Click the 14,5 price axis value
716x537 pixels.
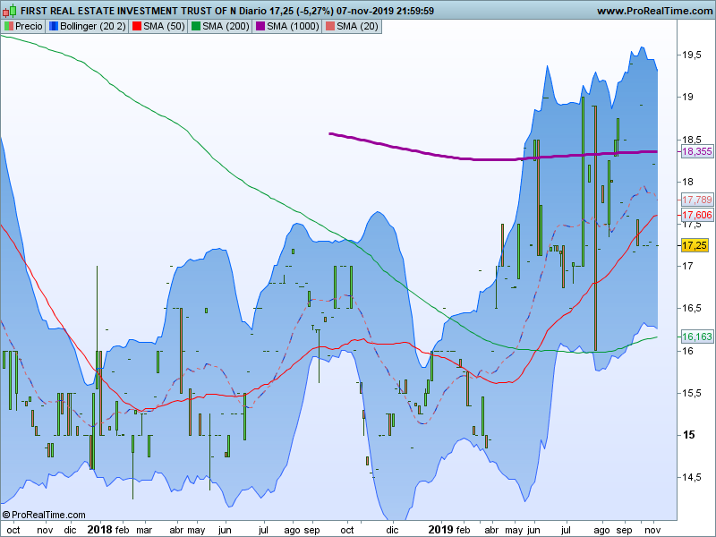pos(692,477)
